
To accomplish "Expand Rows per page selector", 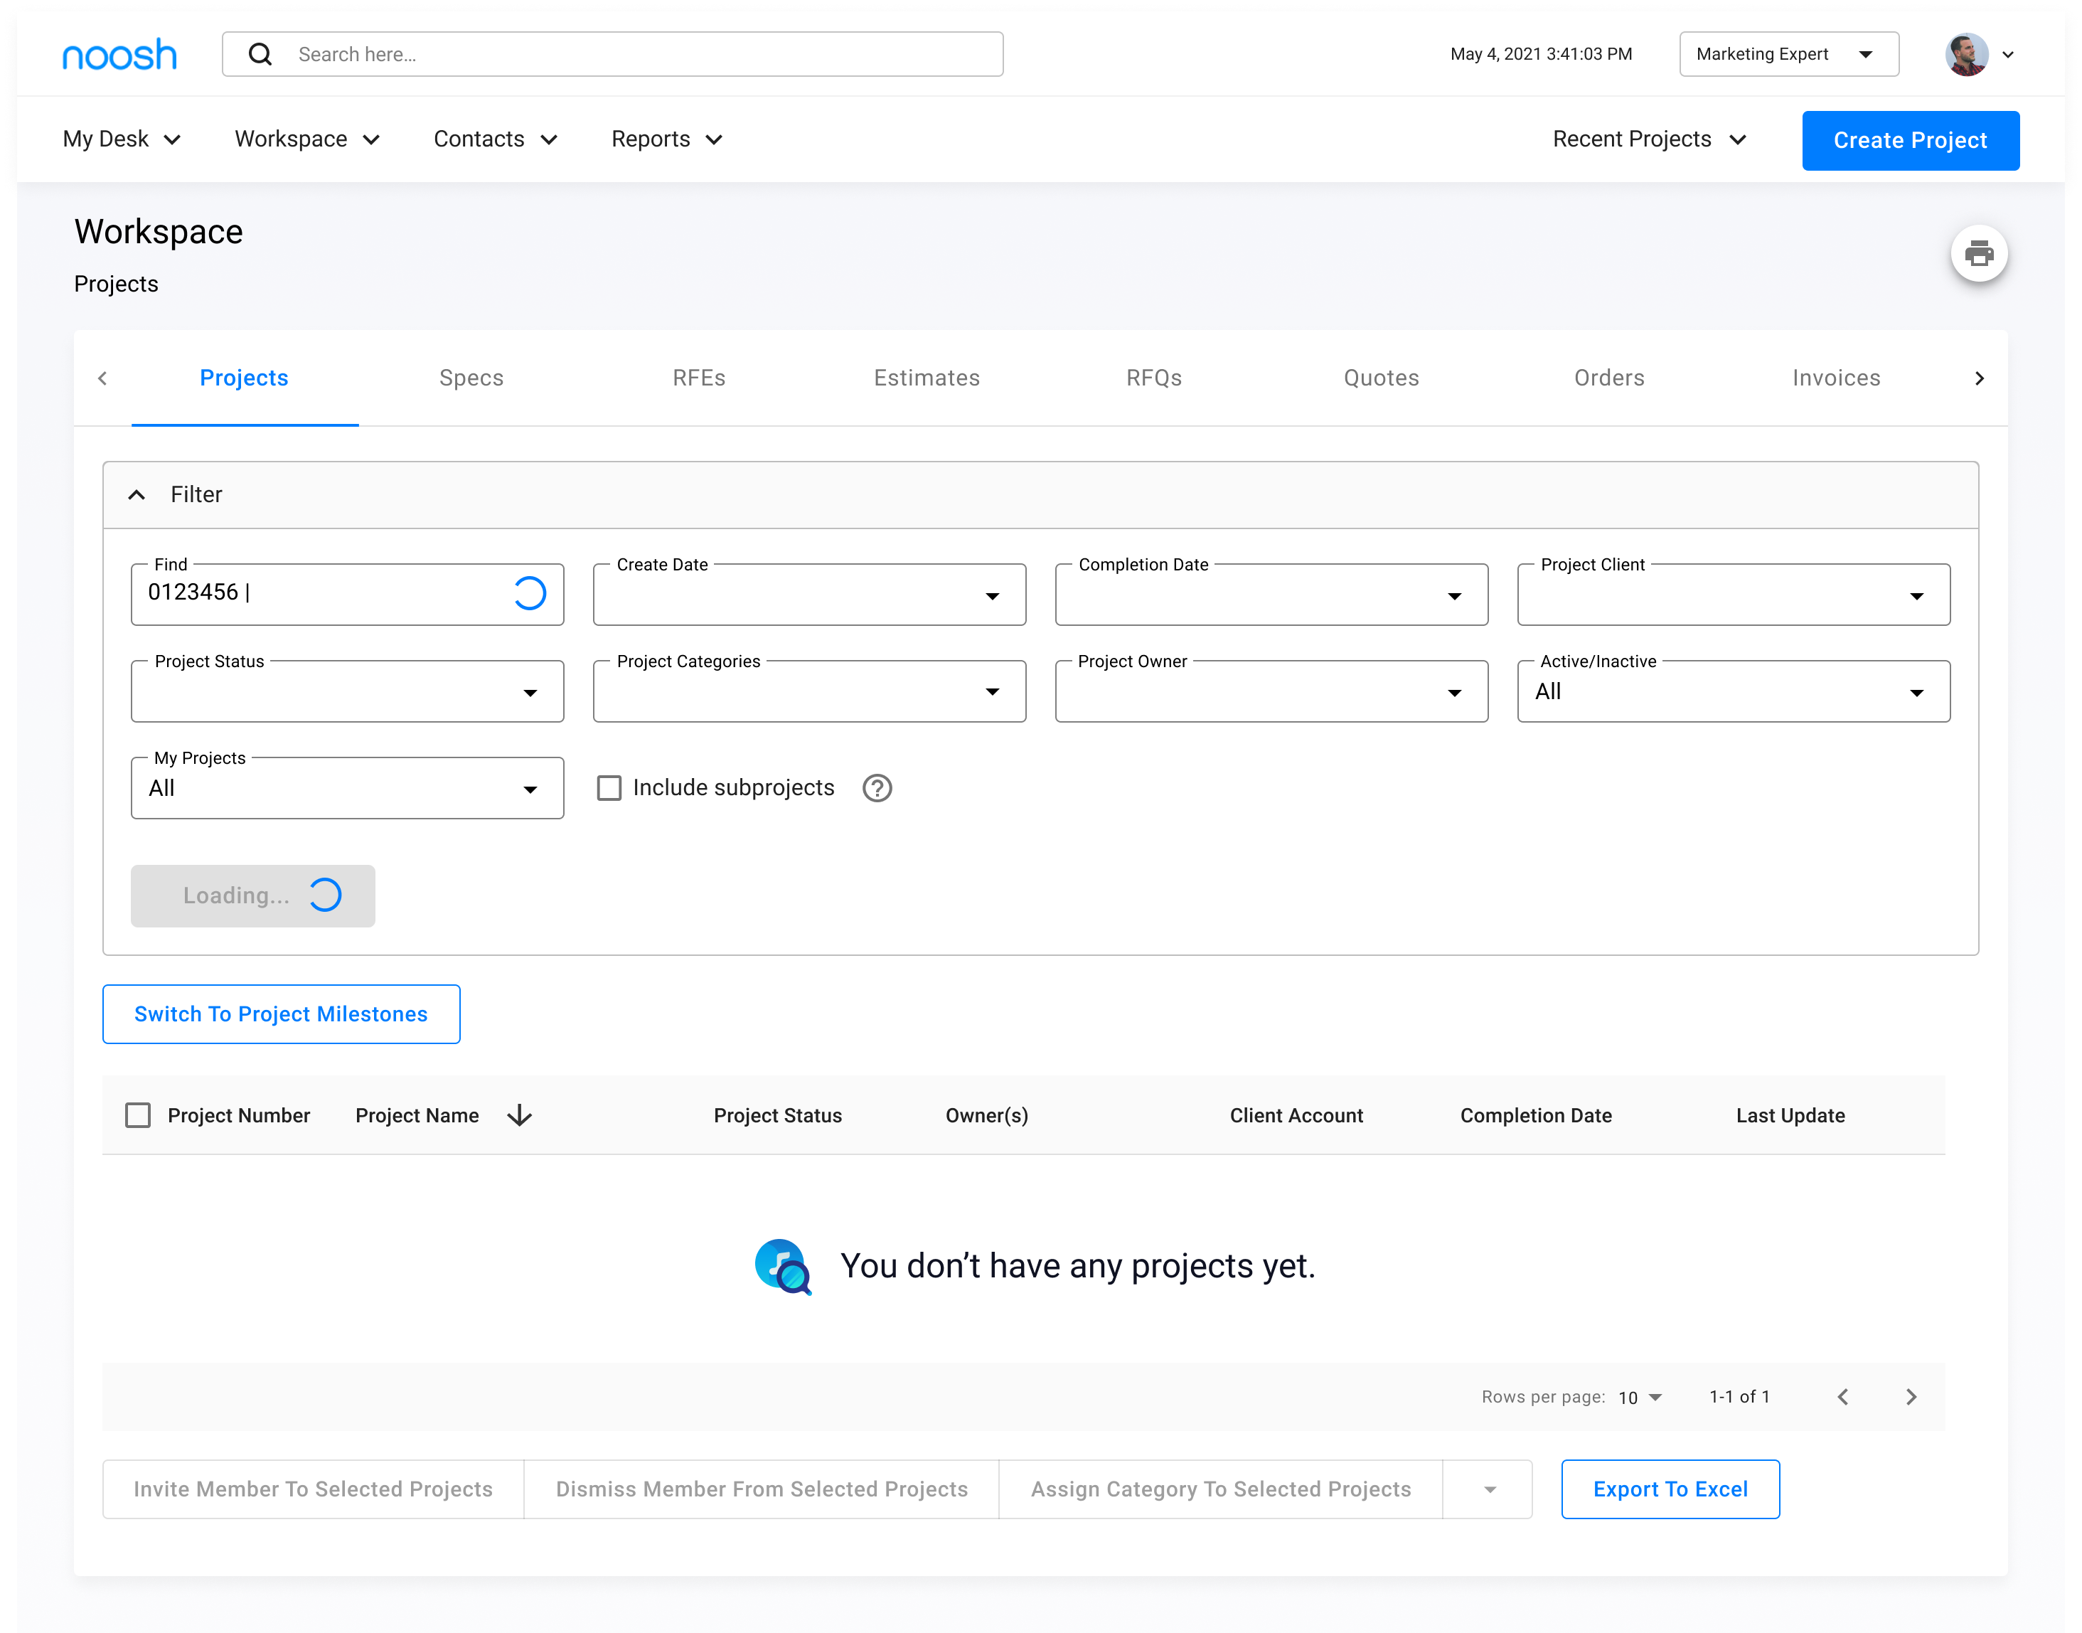I will pos(1640,1397).
